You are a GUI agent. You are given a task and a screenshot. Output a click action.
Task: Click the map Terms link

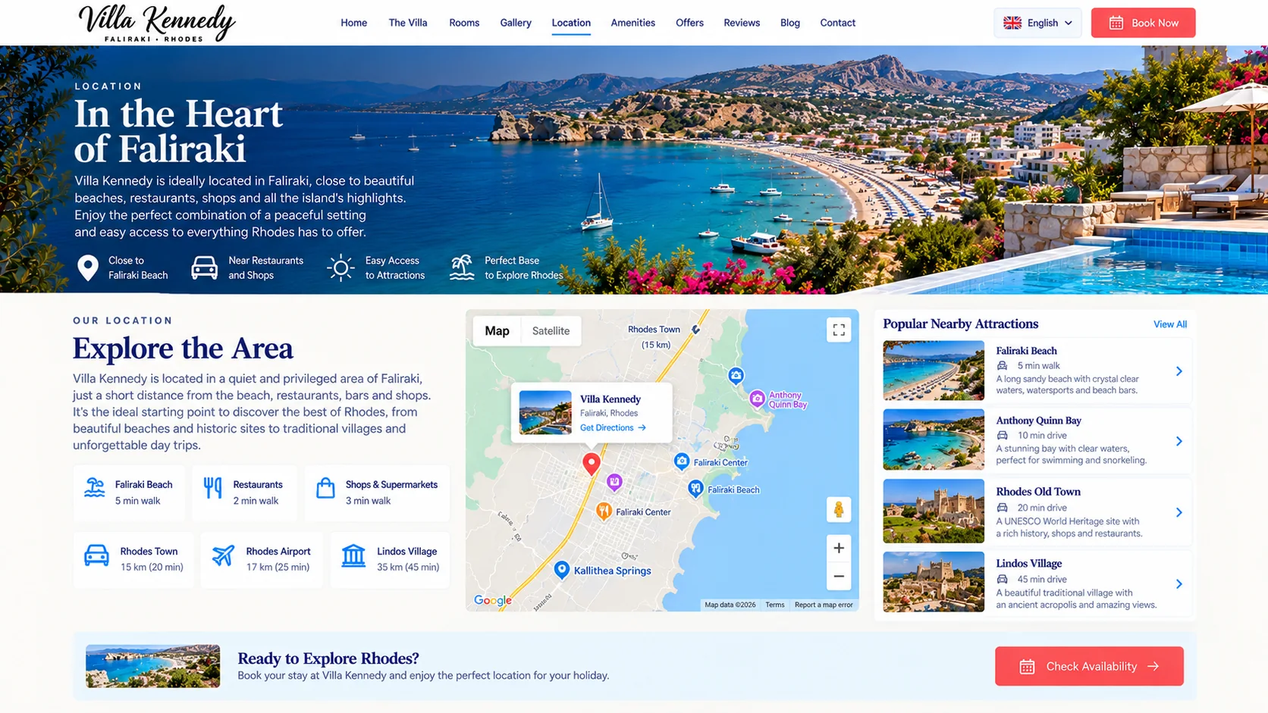tap(775, 605)
